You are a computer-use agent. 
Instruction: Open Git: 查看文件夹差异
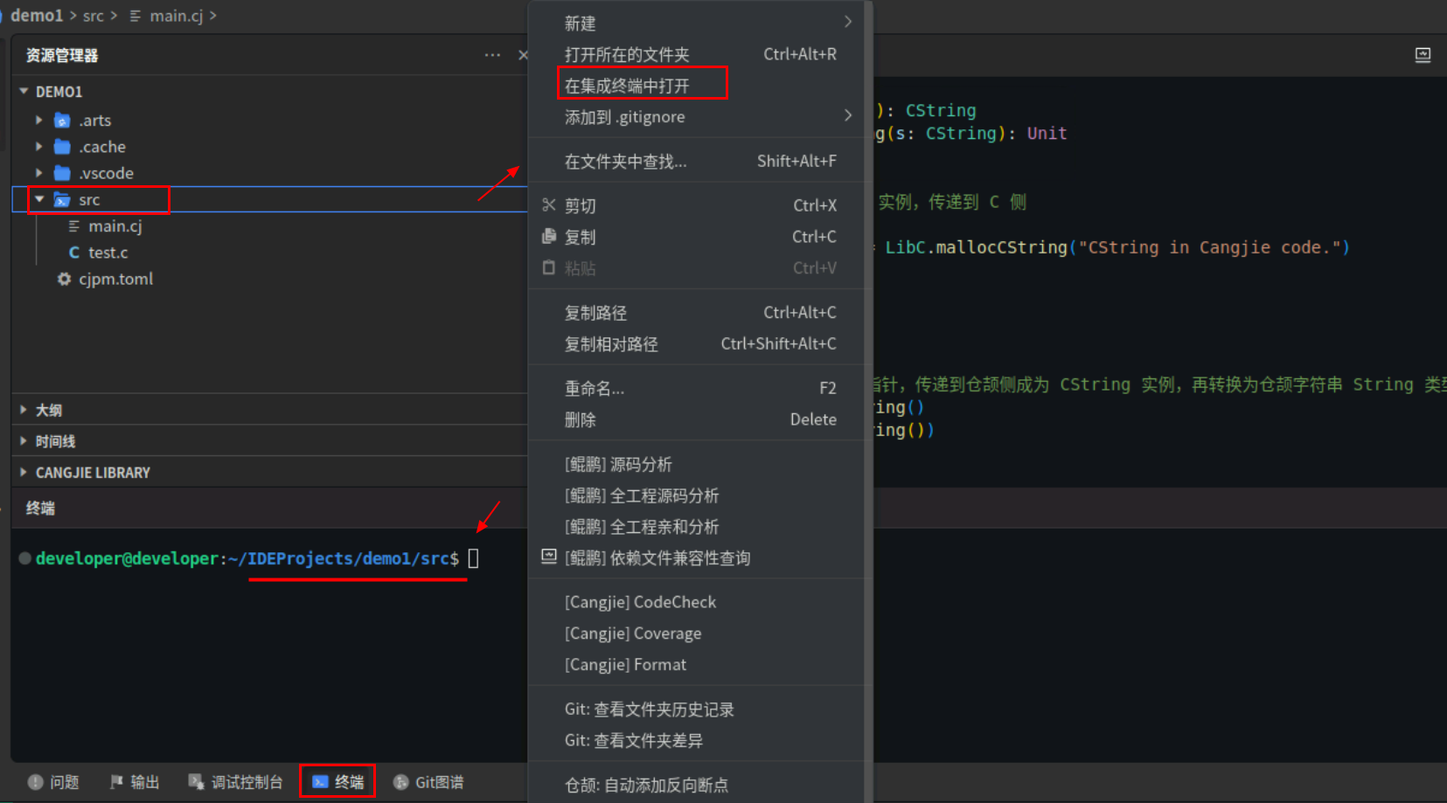696,740
